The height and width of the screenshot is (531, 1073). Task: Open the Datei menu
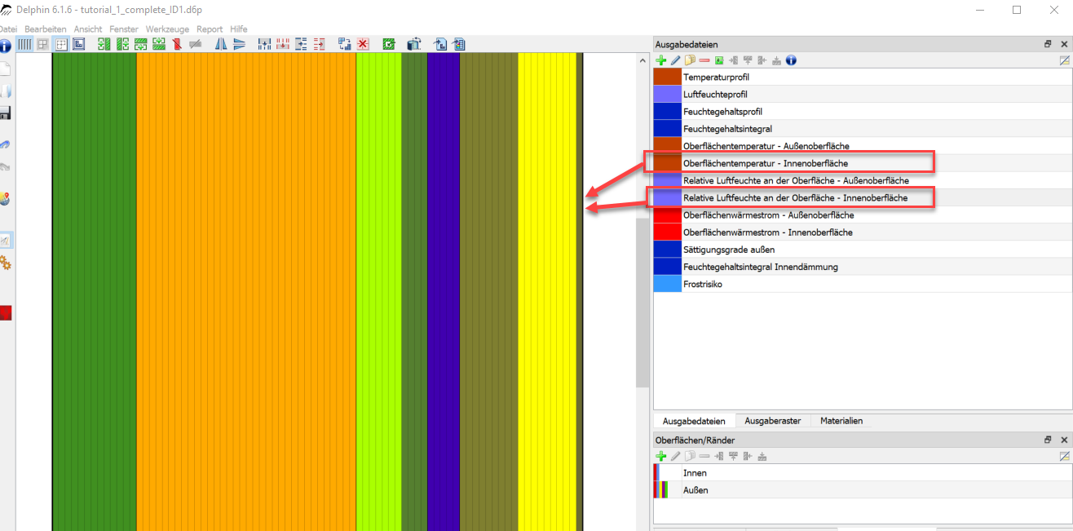(x=8, y=29)
